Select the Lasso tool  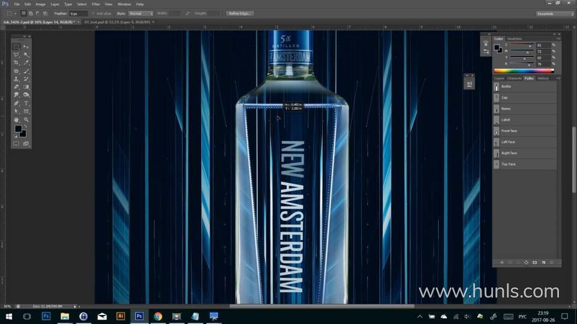tap(16, 55)
